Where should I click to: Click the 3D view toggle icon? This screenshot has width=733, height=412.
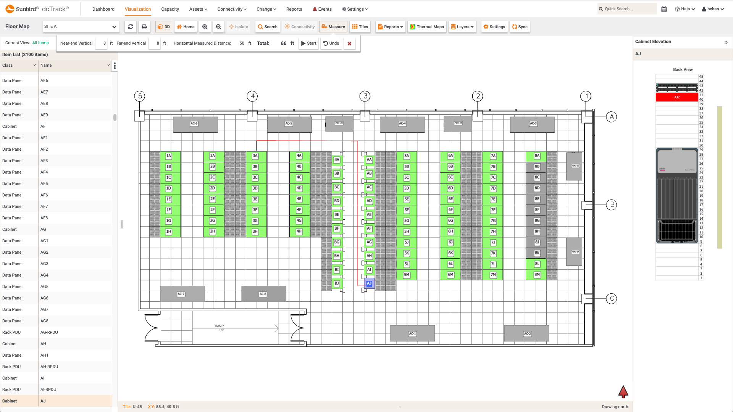pyautogui.click(x=164, y=27)
